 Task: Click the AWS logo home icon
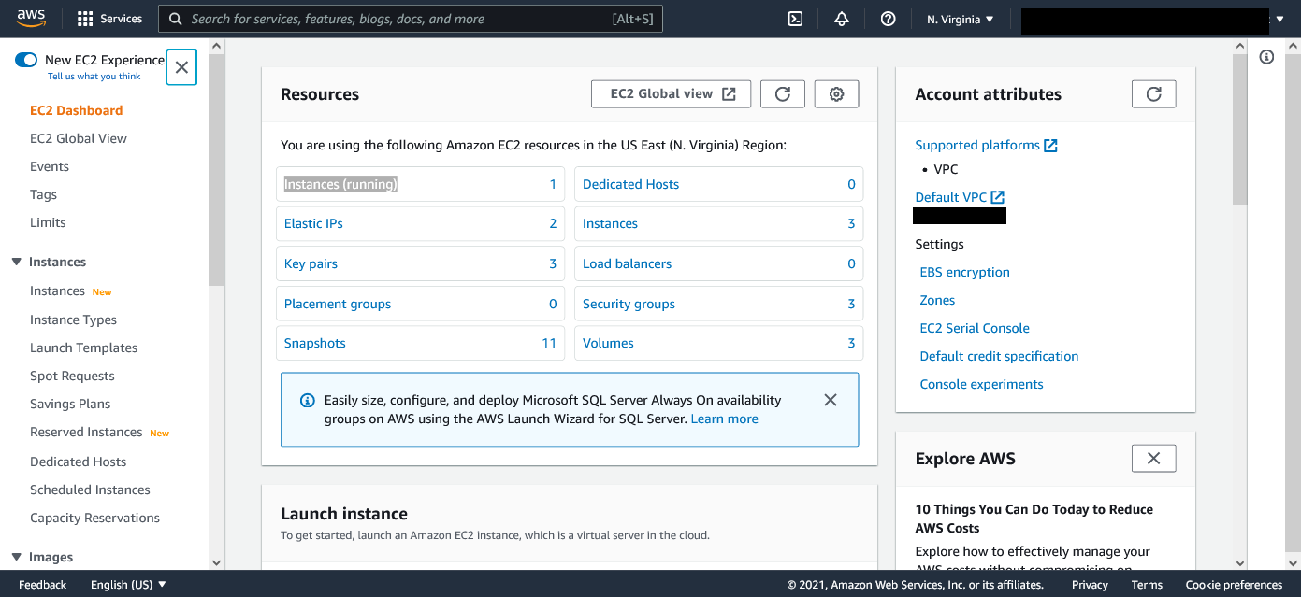pyautogui.click(x=31, y=18)
